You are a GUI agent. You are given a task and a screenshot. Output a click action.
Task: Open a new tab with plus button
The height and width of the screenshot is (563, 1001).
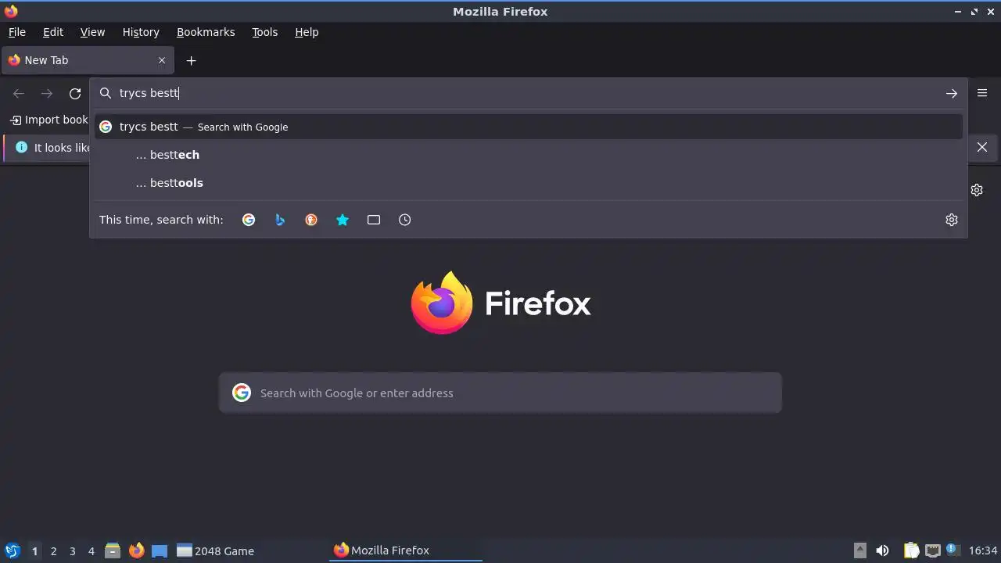[191, 60]
